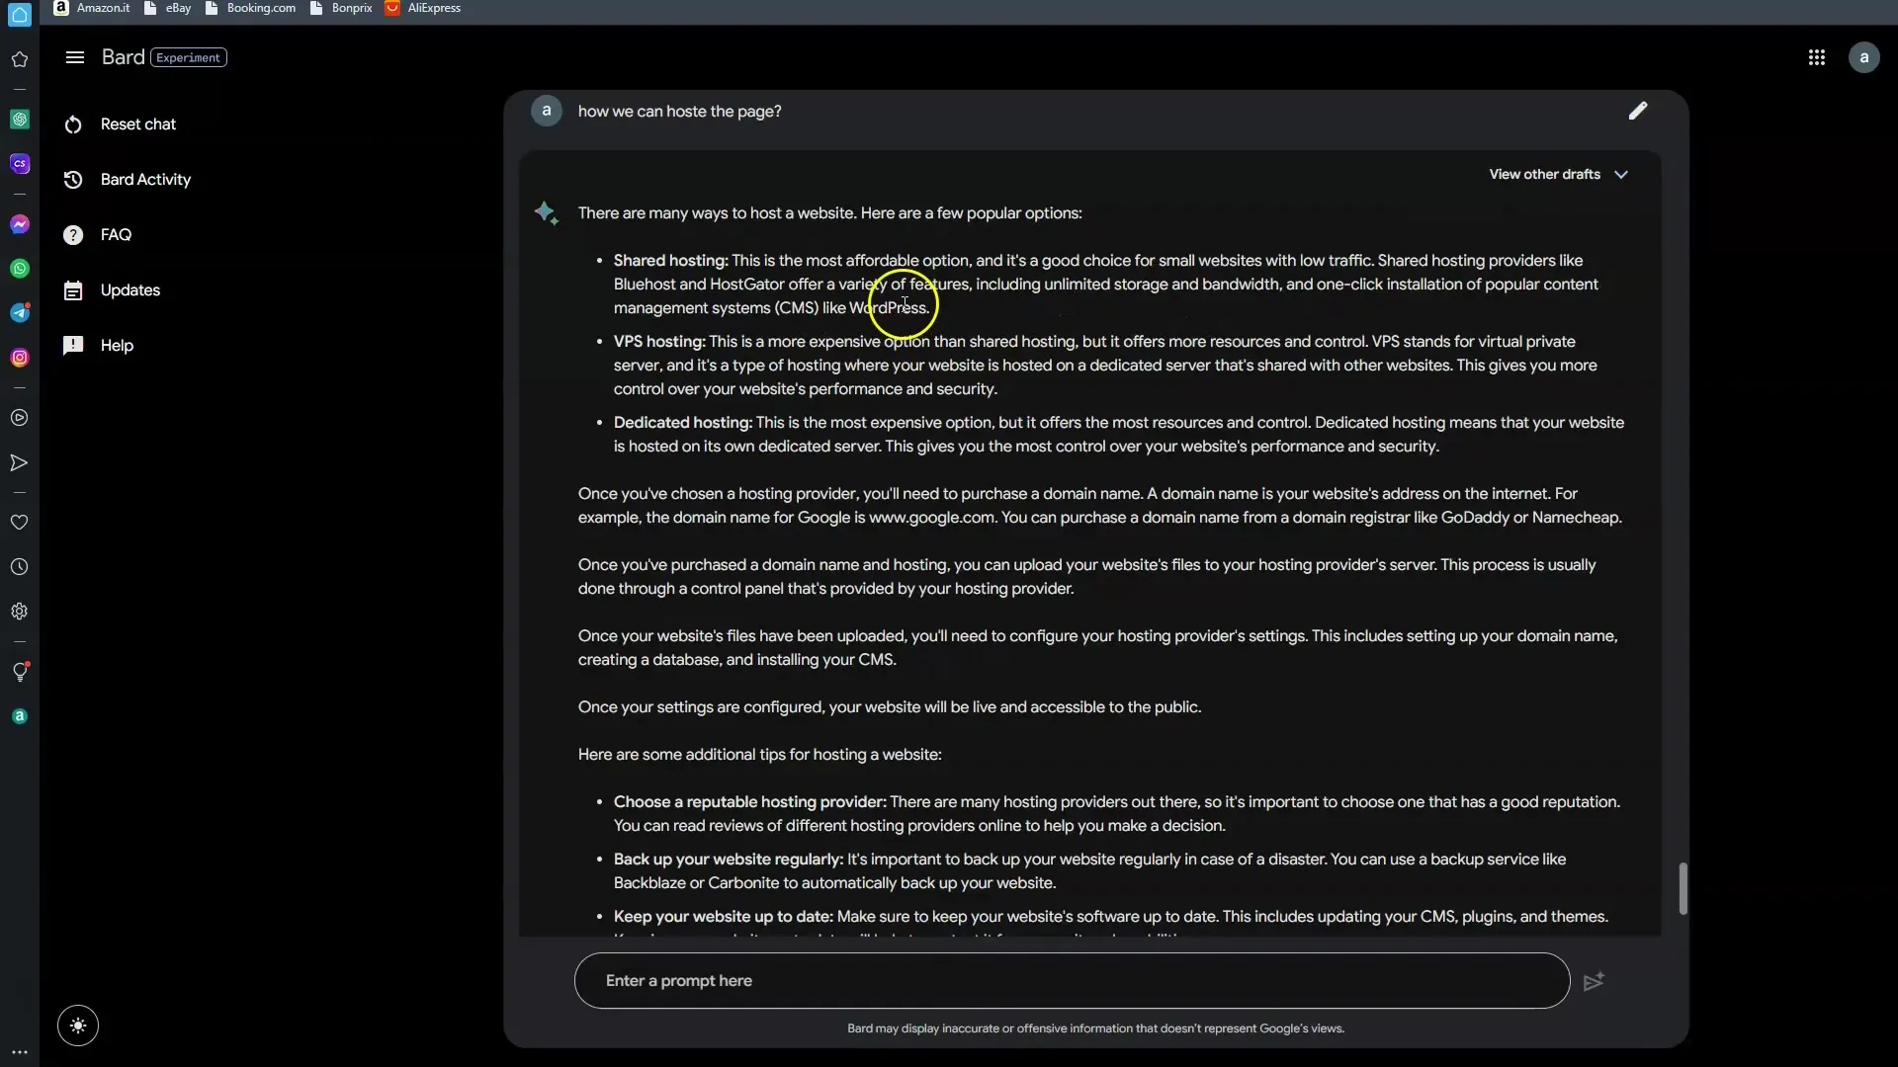
Task: Expand the Google apps grid icon
Action: pos(1816,56)
